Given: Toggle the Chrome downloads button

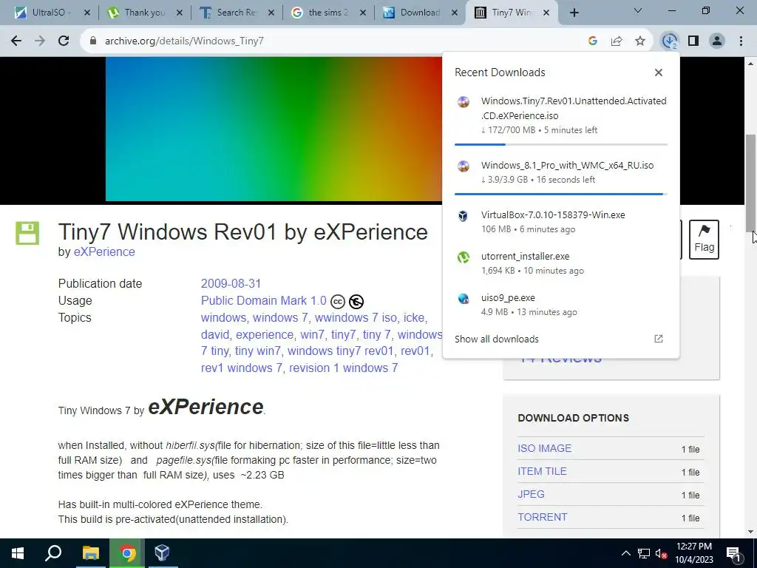Looking at the screenshot, I should point(670,41).
